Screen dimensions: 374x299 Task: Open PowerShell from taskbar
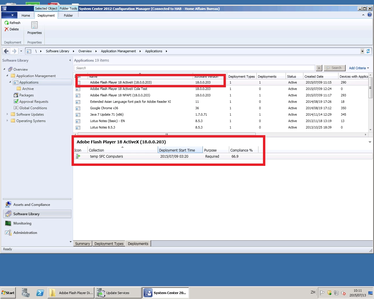pyautogui.click(x=40, y=293)
